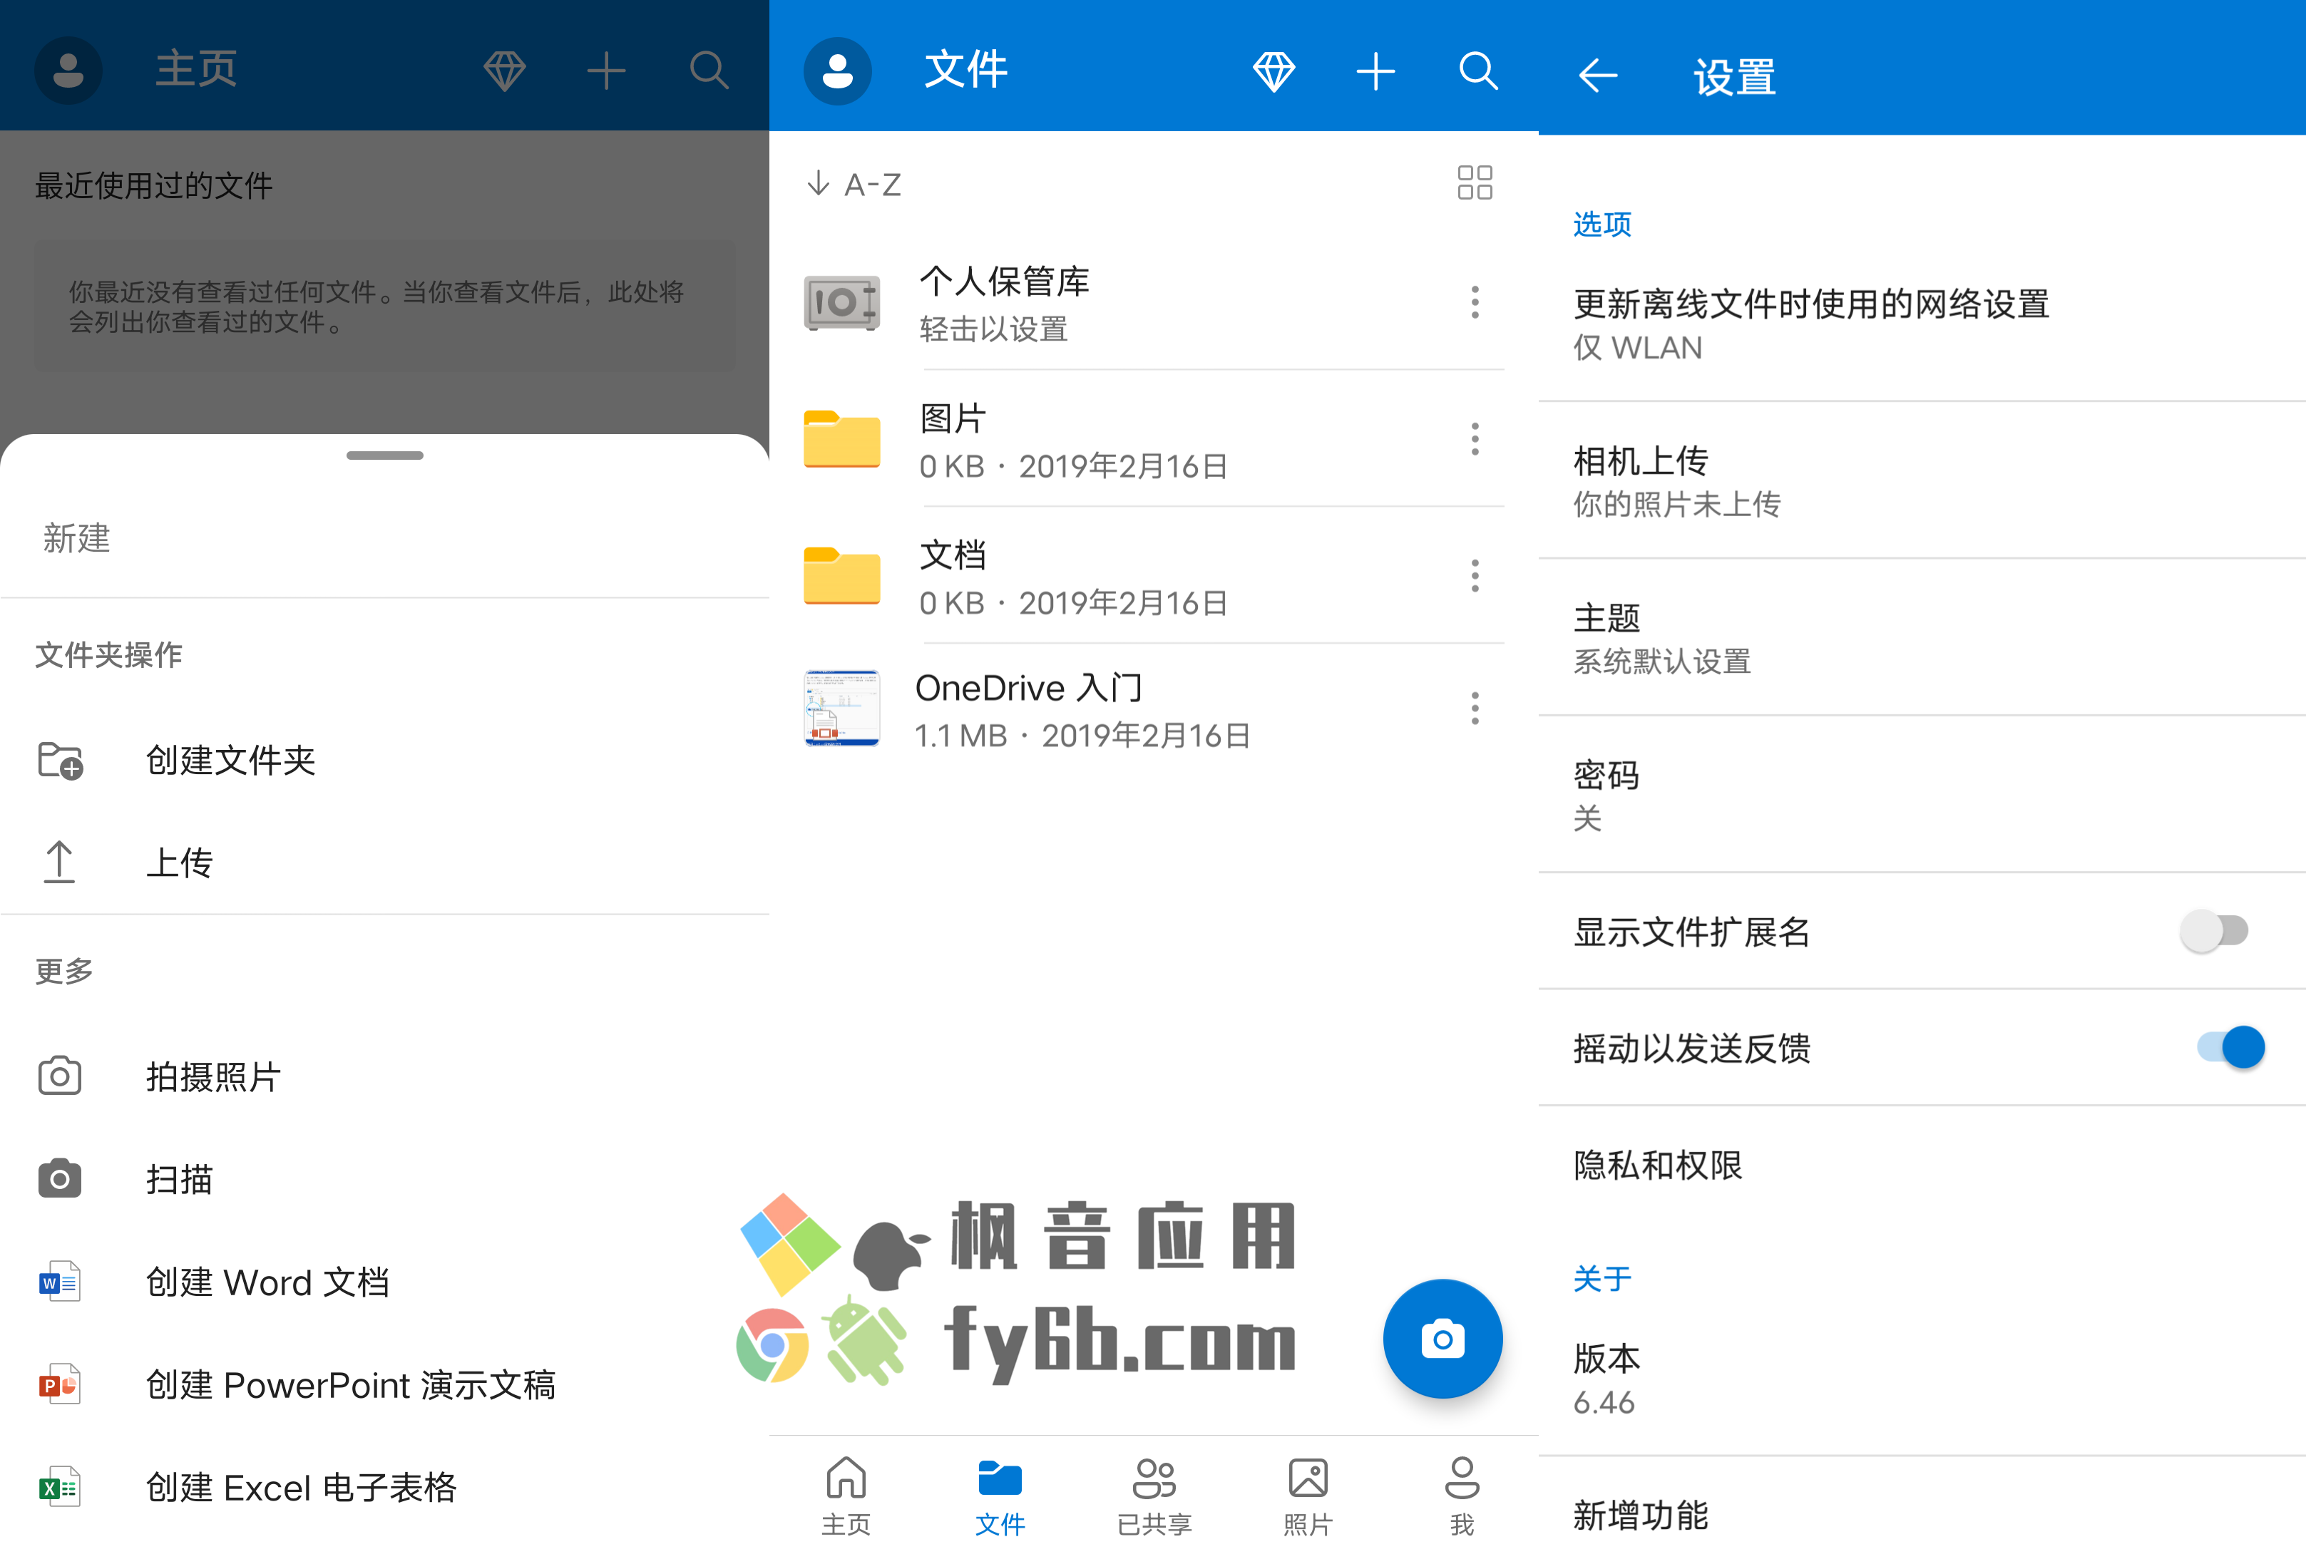Choose 创建 Word 文档 icon
The height and width of the screenshot is (1554, 2306).
[59, 1282]
